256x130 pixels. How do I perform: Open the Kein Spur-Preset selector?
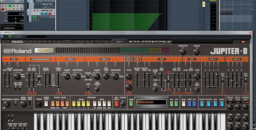point(12,25)
